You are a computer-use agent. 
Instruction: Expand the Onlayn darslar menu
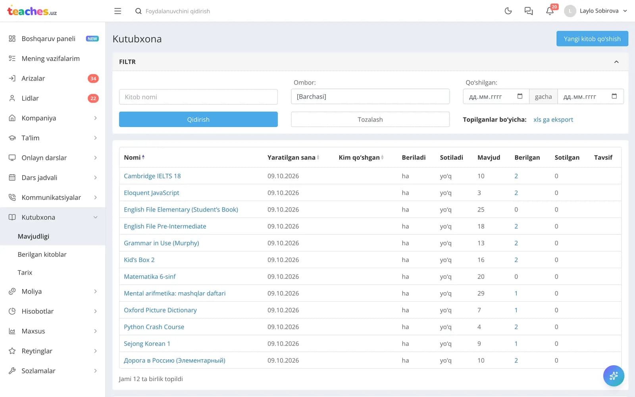(x=52, y=158)
